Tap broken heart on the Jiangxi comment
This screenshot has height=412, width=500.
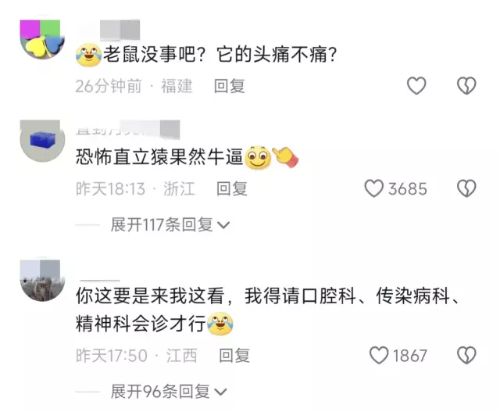466,355
